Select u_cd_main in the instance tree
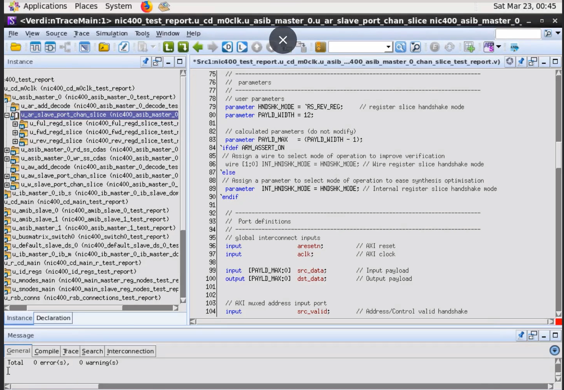Viewport: 564px width, 390px height. (x=66, y=202)
